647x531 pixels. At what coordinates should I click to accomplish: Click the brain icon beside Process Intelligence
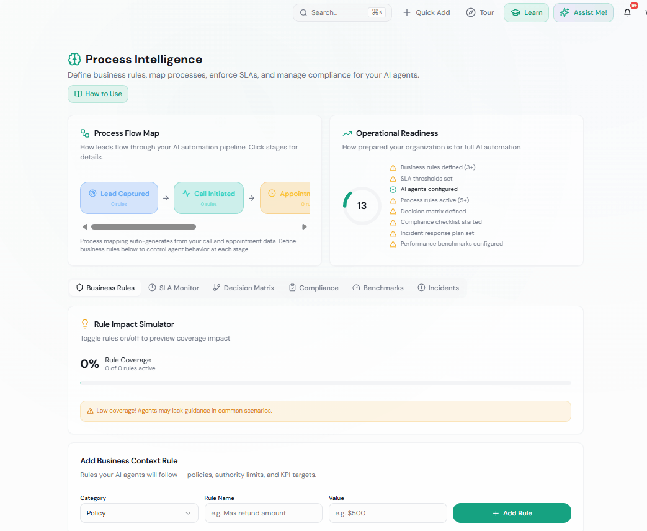[74, 59]
